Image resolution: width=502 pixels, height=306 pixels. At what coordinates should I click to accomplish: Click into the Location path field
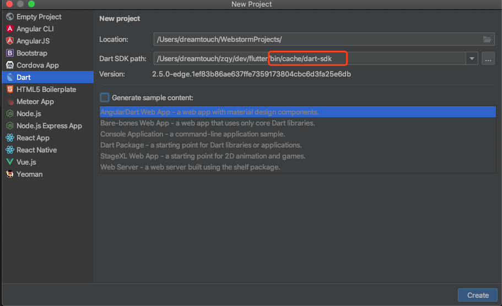tap(314, 39)
